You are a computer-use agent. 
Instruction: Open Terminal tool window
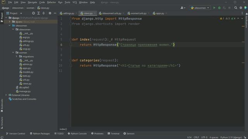(x=114, y=134)
